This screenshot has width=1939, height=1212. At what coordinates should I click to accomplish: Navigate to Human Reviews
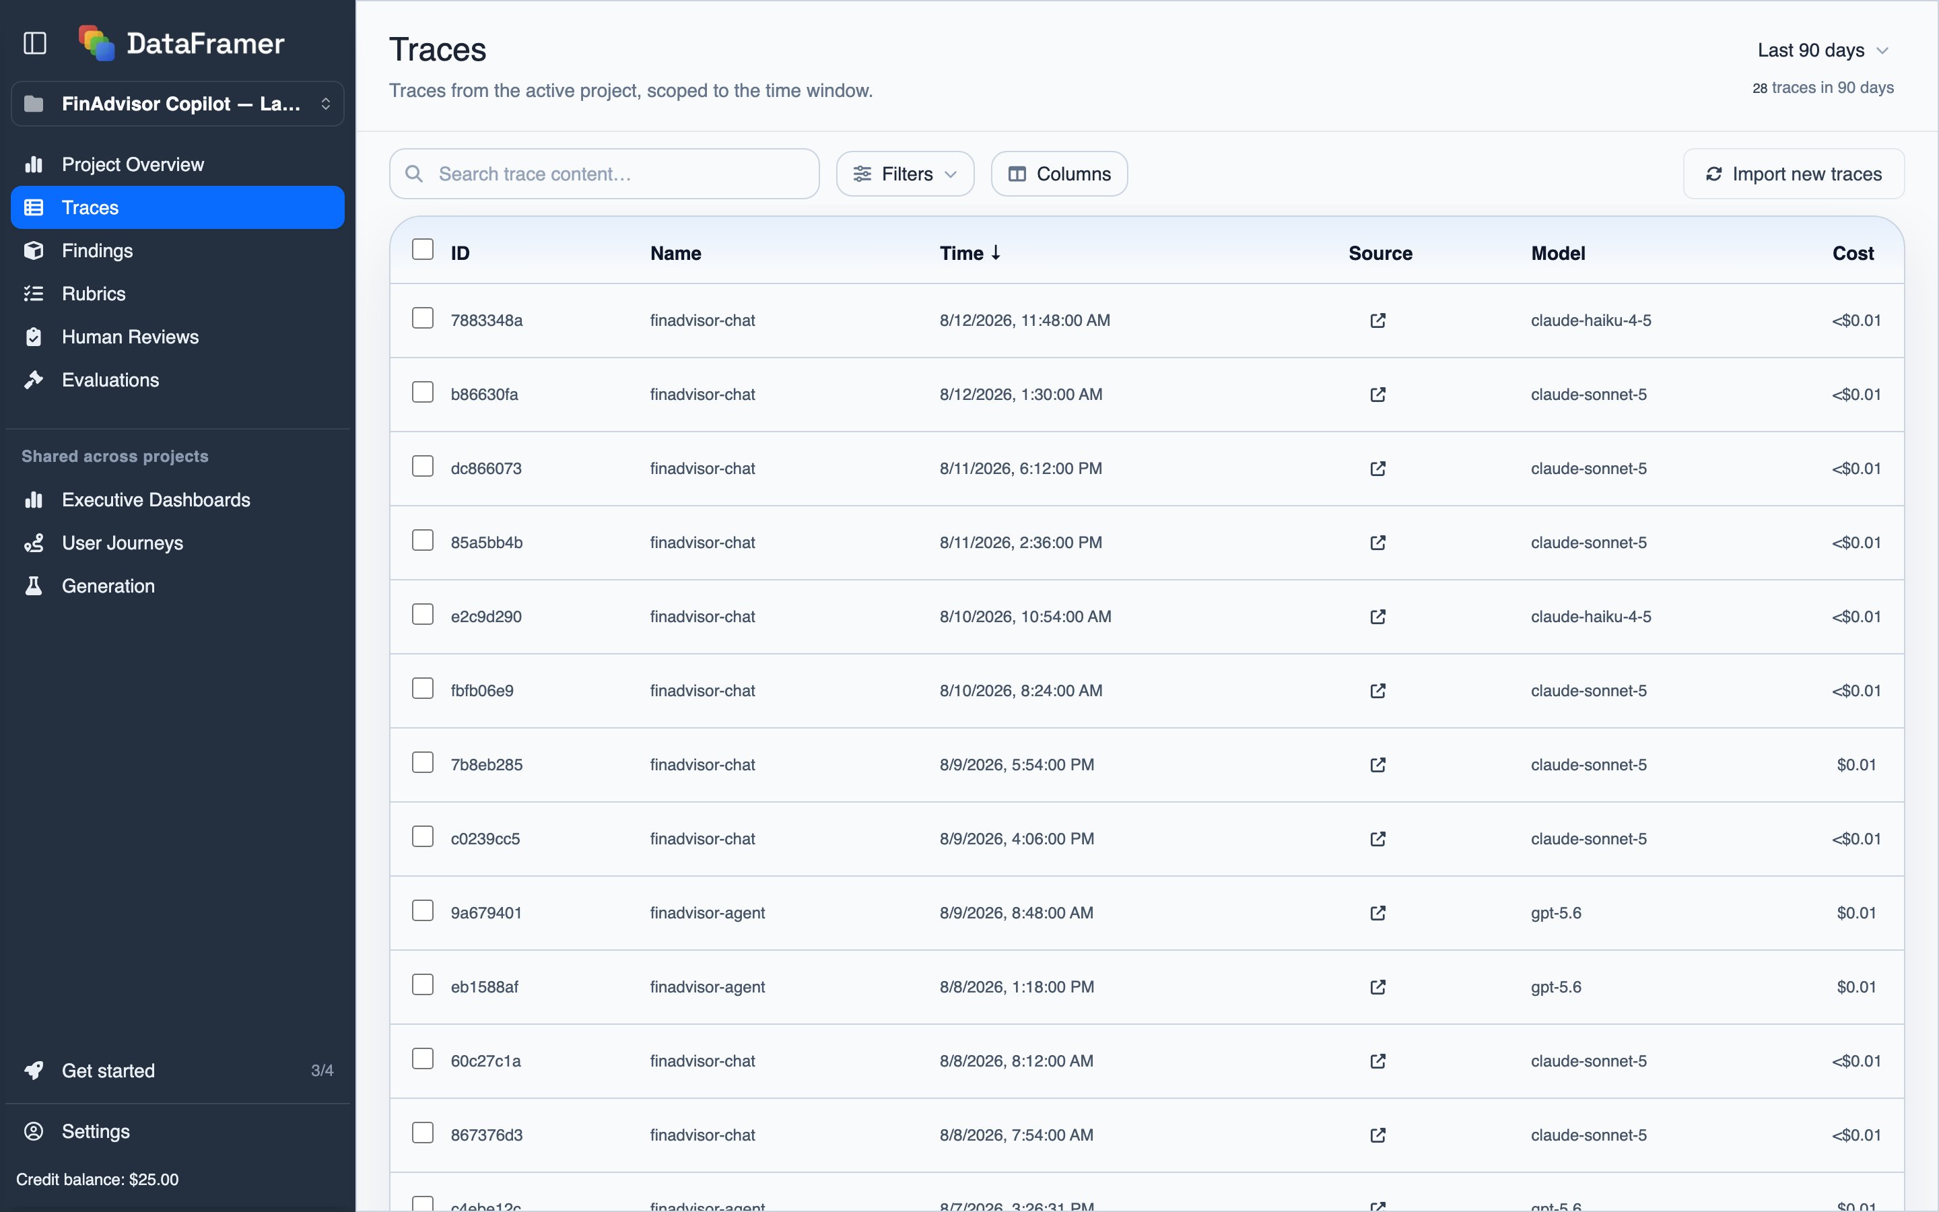click(178, 337)
